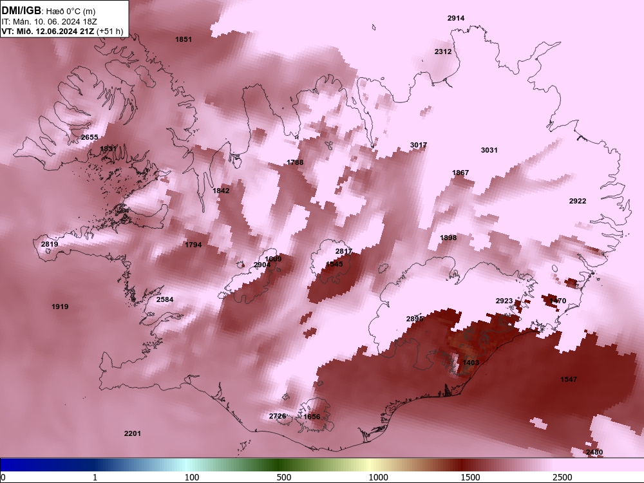The width and height of the screenshot is (644, 483).
Task: Click the 100 label on the color scale
Action: pos(192,477)
